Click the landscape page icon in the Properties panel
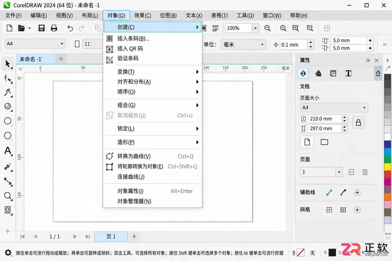392x261 pixels. click(324, 142)
